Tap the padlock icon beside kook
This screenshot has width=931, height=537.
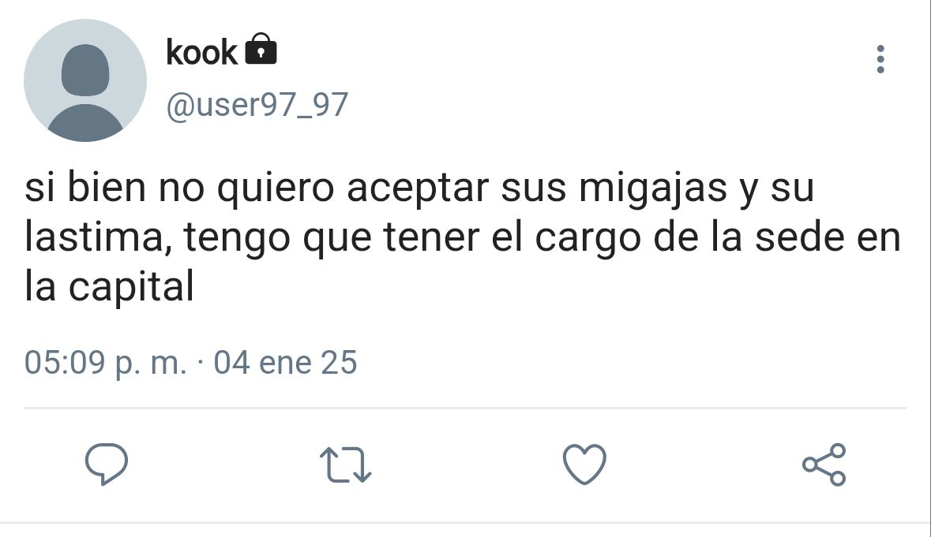pos(261,49)
